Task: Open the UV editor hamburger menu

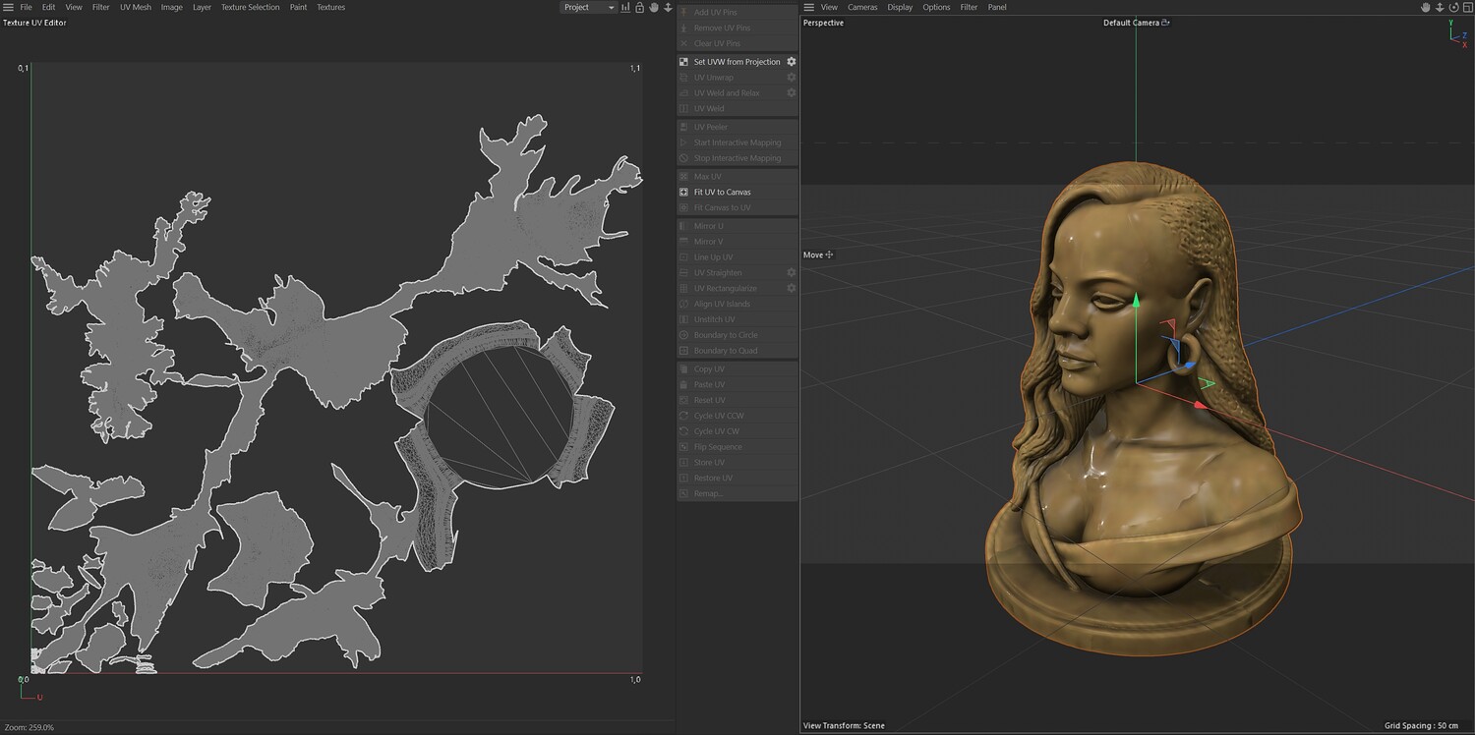Action: coord(8,7)
